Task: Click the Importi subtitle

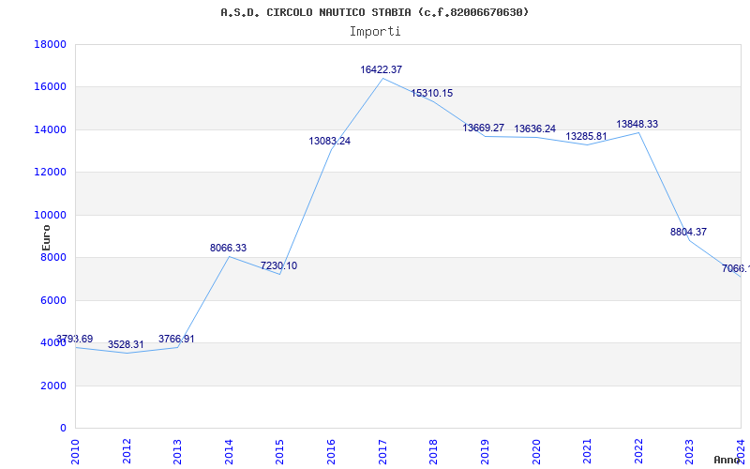Action: 375,32
